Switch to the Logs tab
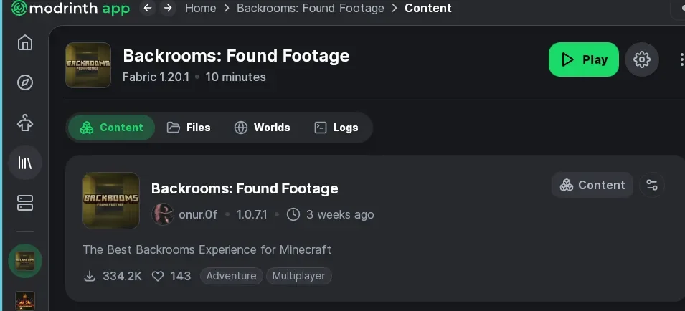 (x=336, y=128)
